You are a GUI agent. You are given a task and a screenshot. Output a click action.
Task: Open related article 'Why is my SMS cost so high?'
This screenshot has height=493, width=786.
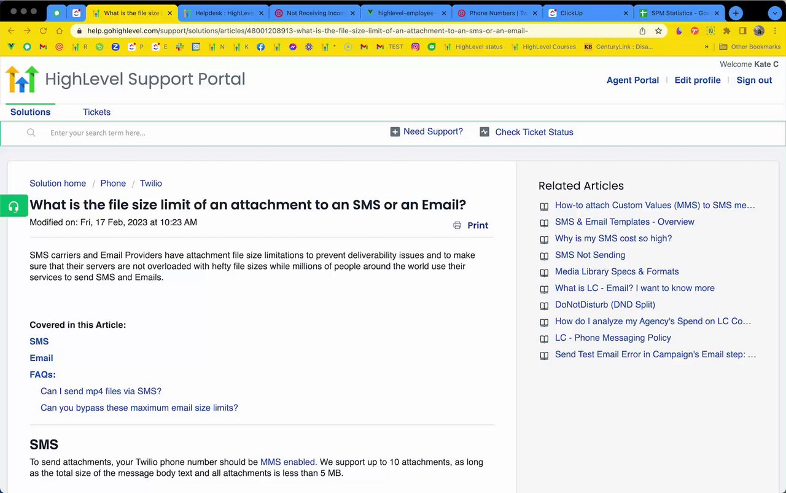click(x=613, y=238)
